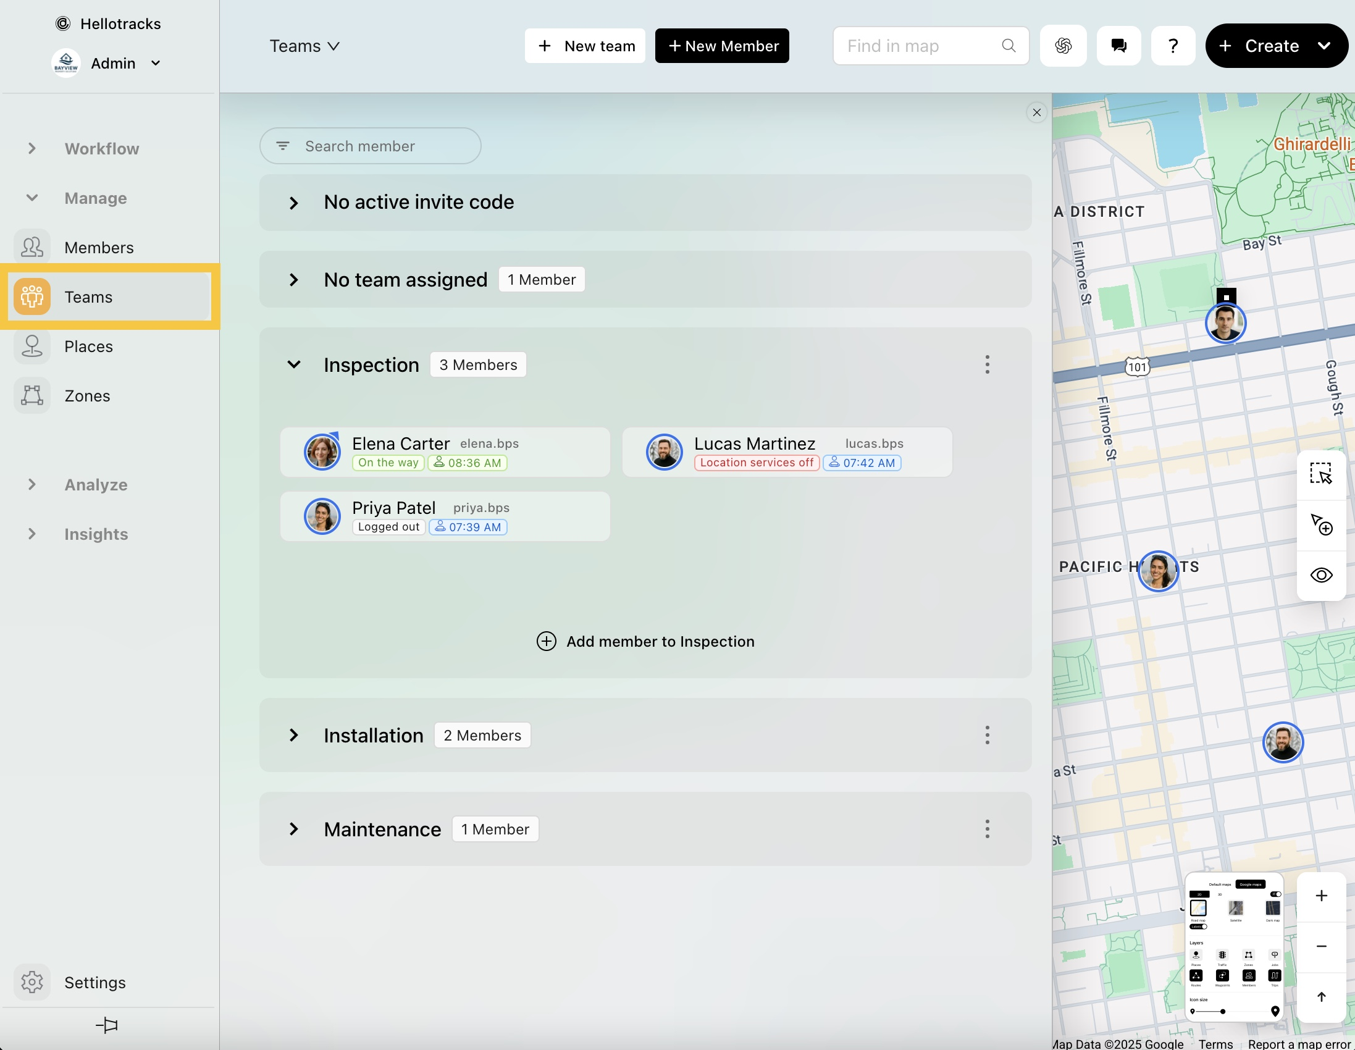Open the chat messages icon
Image resolution: width=1355 pixels, height=1050 pixels.
tap(1118, 46)
